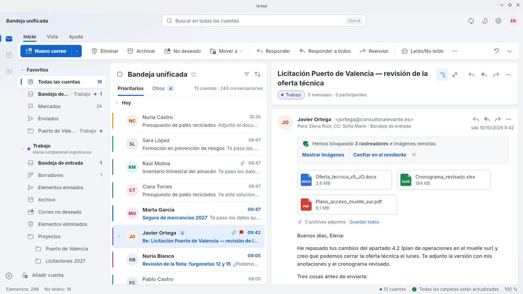Open toolbar more options ellipsis
Viewport: 523px width, 294px height.
454,51
